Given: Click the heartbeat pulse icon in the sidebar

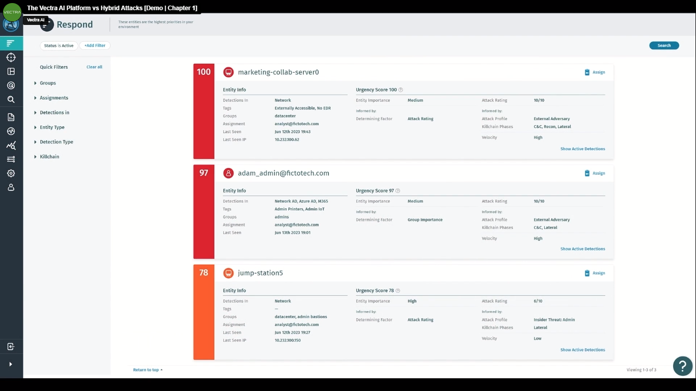Looking at the screenshot, I should (x=11, y=131).
